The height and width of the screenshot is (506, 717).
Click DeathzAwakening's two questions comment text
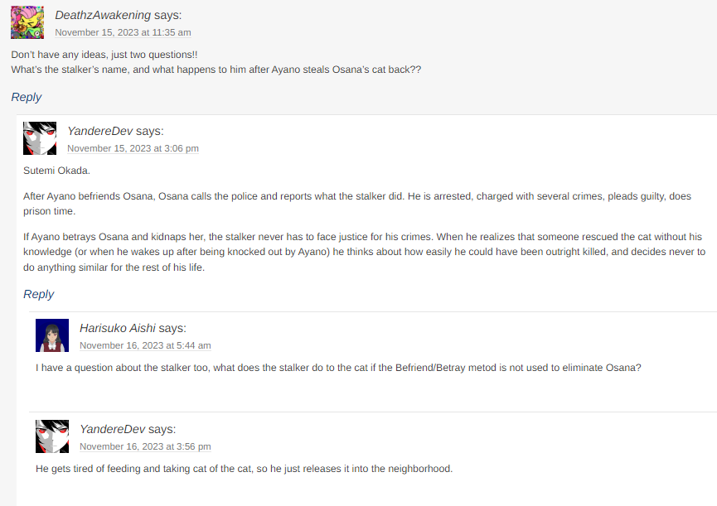tap(216, 62)
